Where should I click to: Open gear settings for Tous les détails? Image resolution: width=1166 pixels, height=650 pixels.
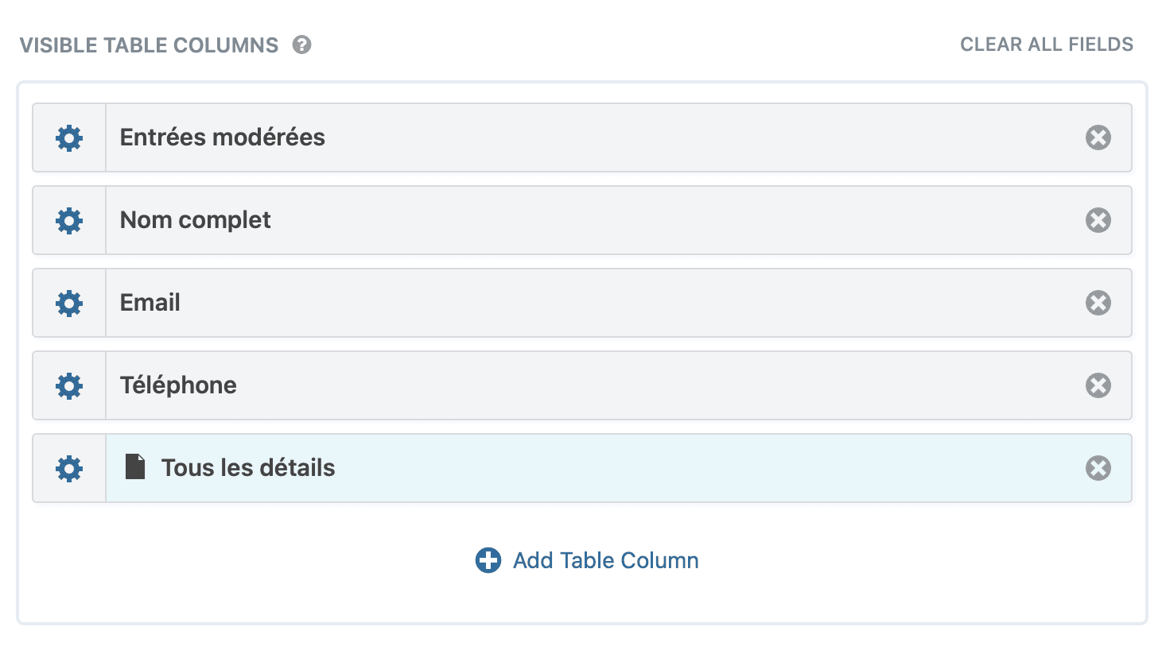pos(68,468)
